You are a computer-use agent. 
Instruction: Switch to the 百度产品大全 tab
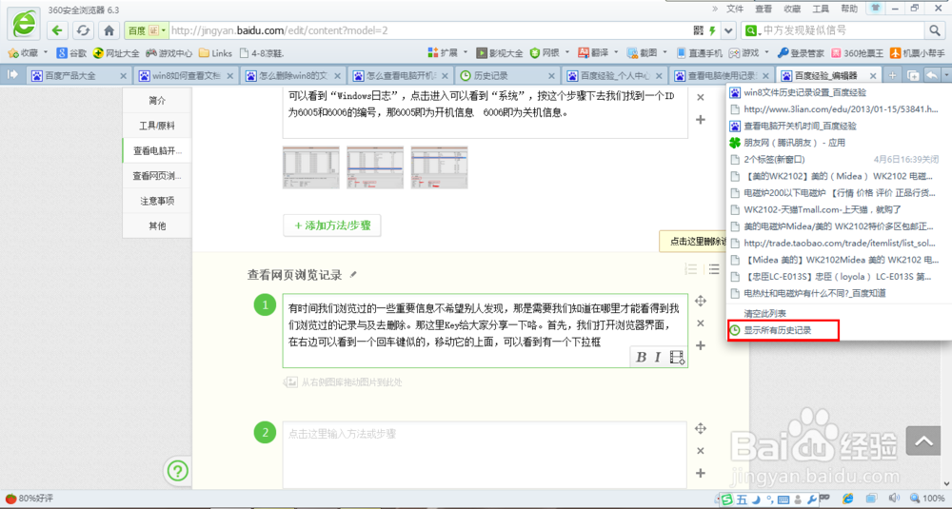point(79,75)
